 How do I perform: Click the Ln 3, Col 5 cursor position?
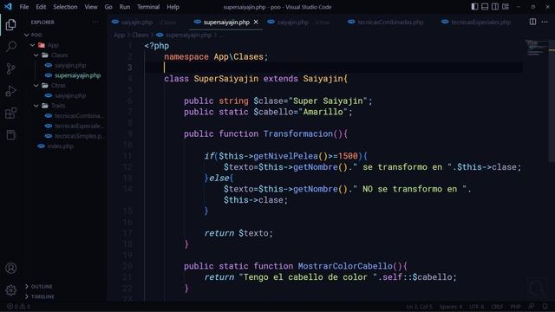click(x=419, y=306)
